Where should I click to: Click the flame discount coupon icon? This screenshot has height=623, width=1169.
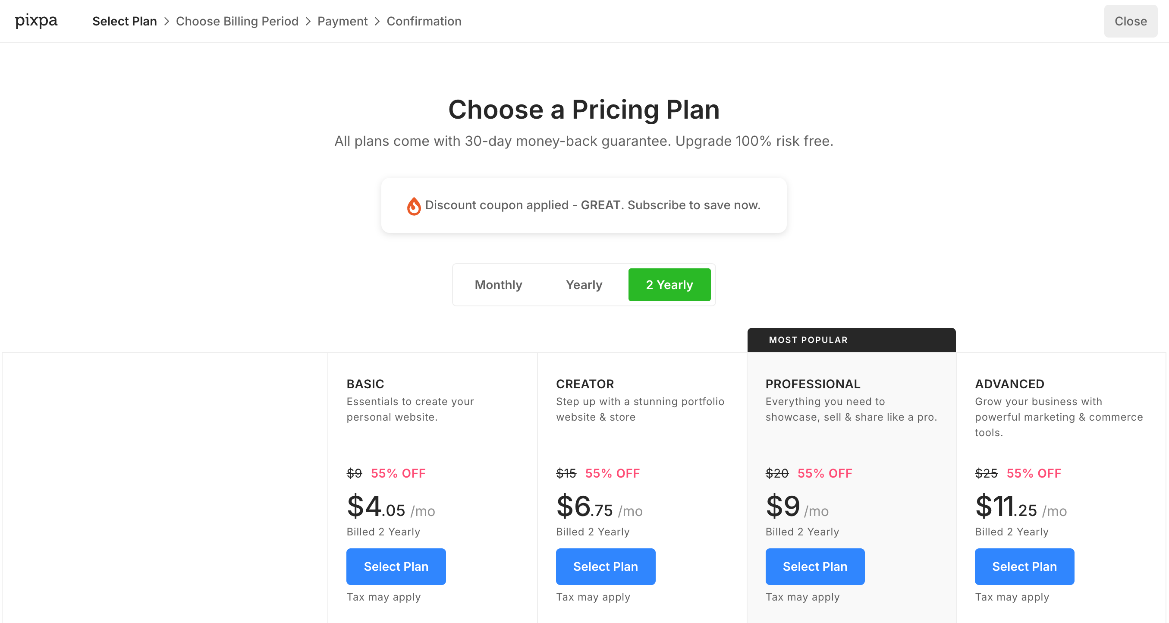[x=413, y=206]
